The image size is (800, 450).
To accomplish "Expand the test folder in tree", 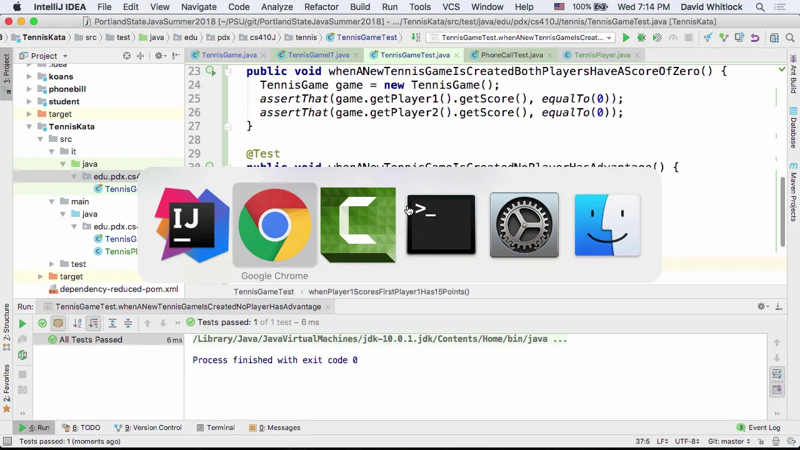I will coord(51,264).
